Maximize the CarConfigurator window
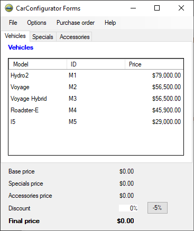This screenshot has width=194, height=231. 157,8
